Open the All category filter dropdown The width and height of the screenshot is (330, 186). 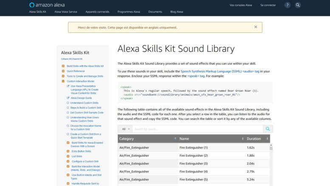[125, 129]
